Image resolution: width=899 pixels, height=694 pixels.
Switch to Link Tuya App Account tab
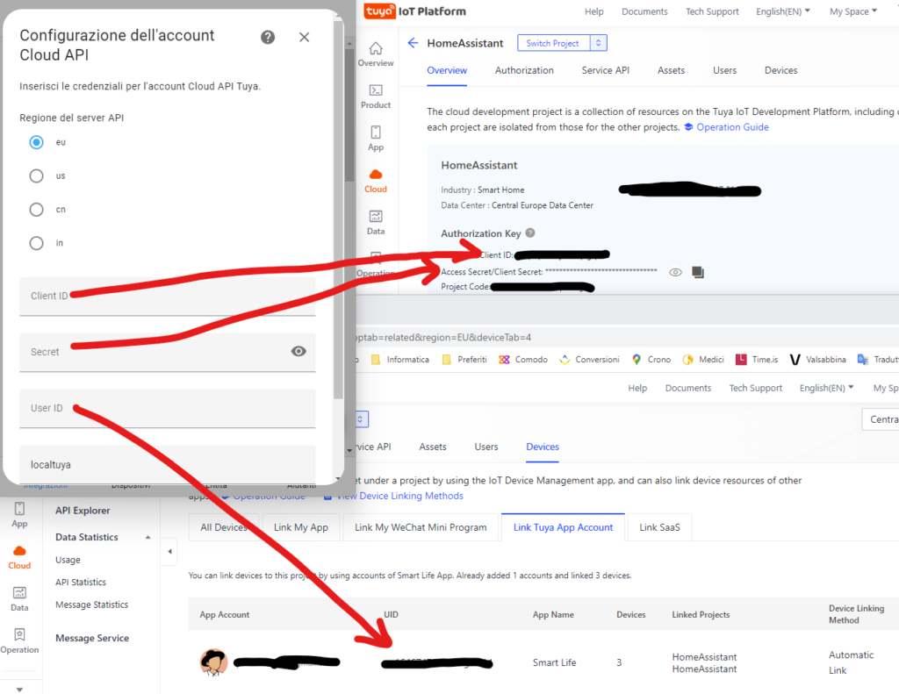click(563, 527)
